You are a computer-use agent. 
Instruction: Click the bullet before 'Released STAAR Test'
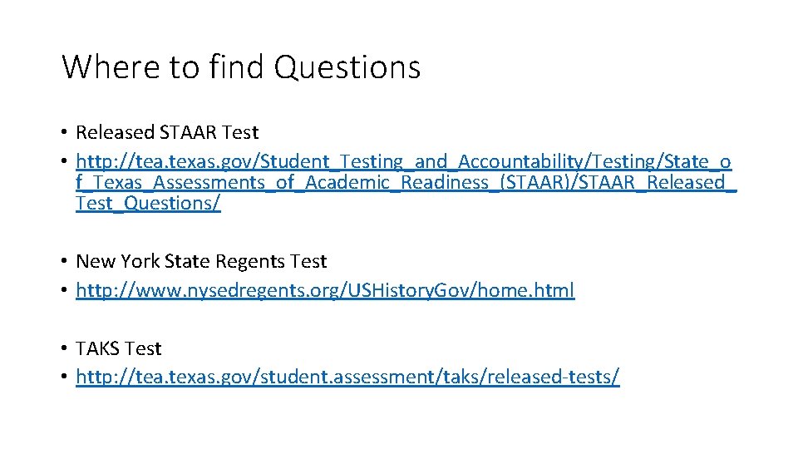64,133
